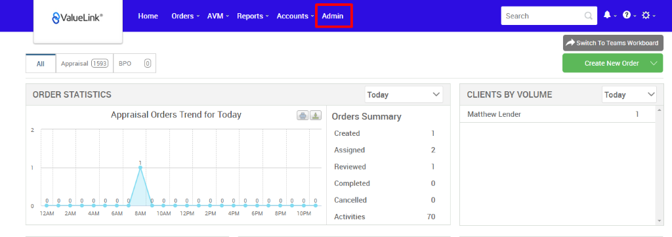
Task: Expand the Create New Order dropdown arrow
Action: [654, 63]
